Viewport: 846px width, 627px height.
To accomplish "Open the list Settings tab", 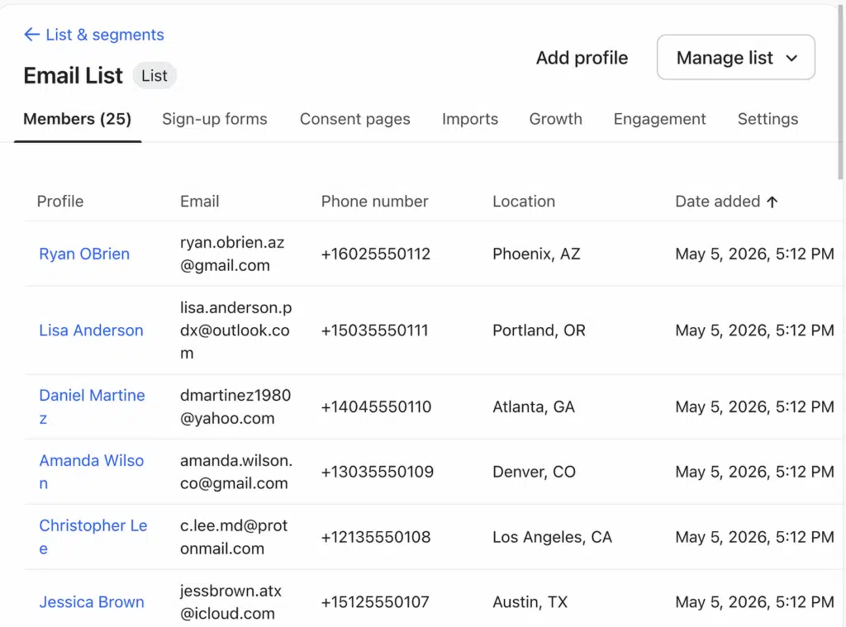I will click(768, 119).
